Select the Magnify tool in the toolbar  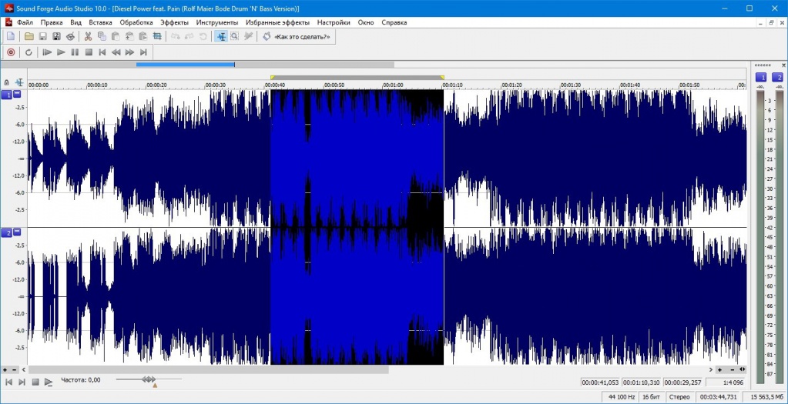[234, 36]
